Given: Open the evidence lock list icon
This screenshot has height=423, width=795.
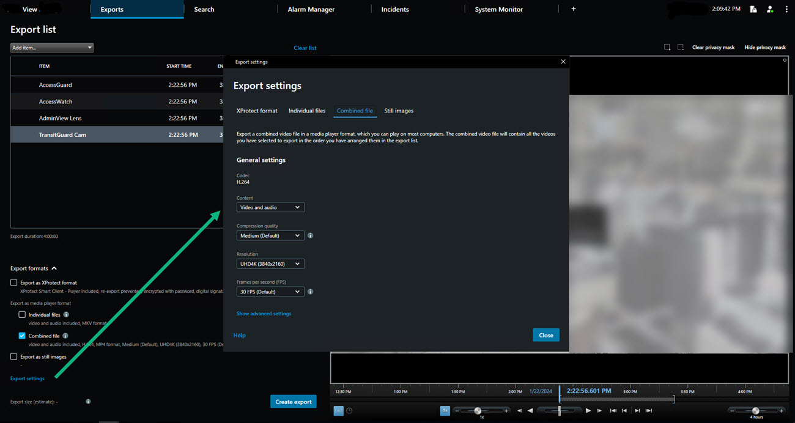Looking at the screenshot, I should 753,9.
